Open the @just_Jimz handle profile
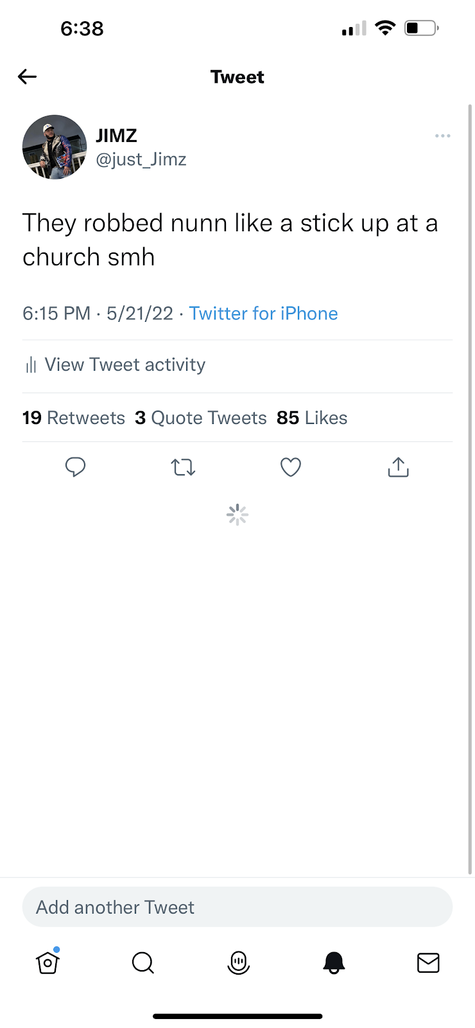Screen dimensions: 475x1028 (141, 159)
